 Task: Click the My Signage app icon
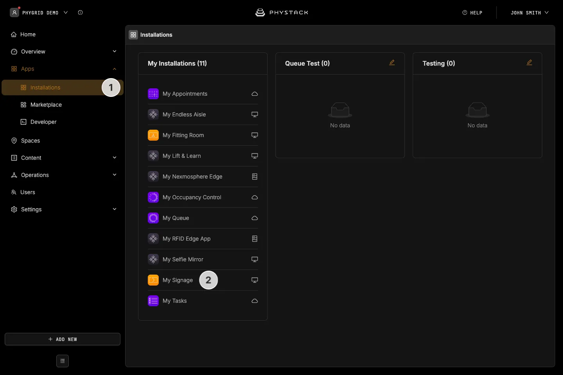pos(153,280)
